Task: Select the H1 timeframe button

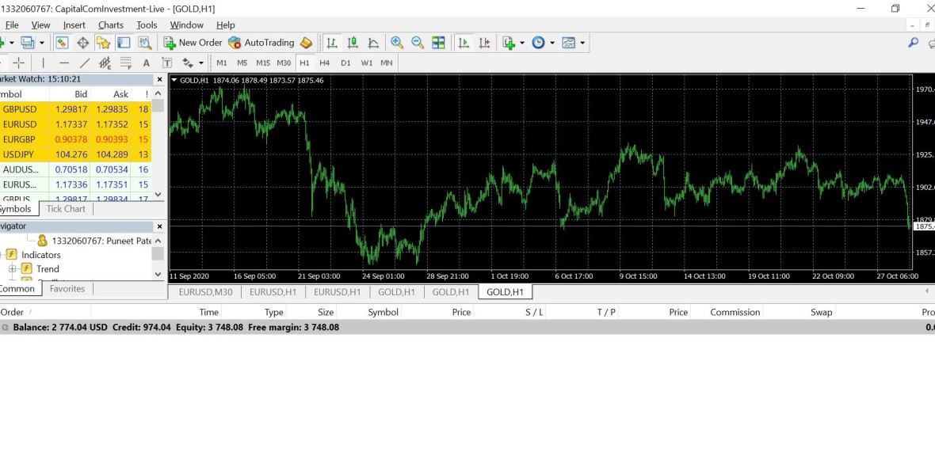Action: coord(305,63)
